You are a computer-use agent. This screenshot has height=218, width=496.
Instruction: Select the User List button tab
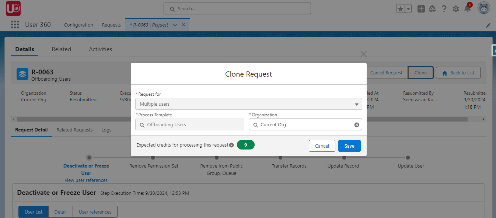34,212
